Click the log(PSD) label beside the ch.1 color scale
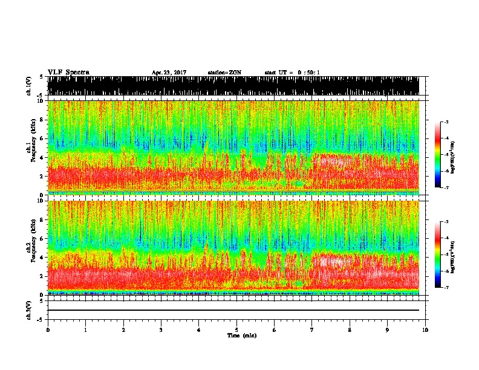 click(x=453, y=157)
